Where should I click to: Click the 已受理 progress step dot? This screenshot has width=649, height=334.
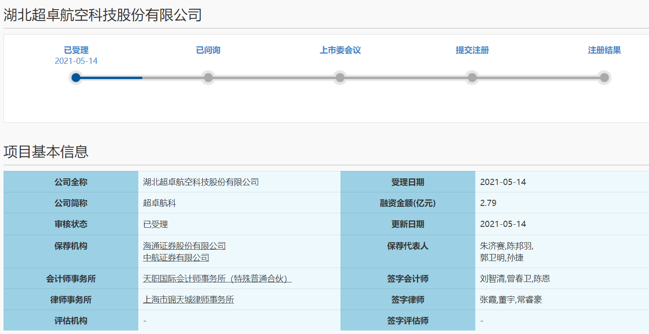pyautogui.click(x=76, y=78)
